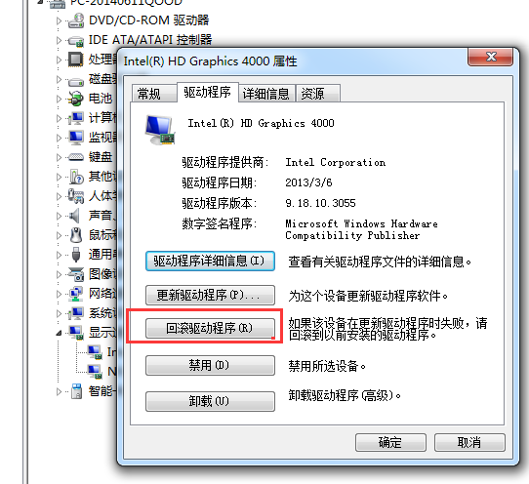Click the mouse (鼠标) device icon
This screenshot has height=484, width=529.
pyautogui.click(x=76, y=235)
